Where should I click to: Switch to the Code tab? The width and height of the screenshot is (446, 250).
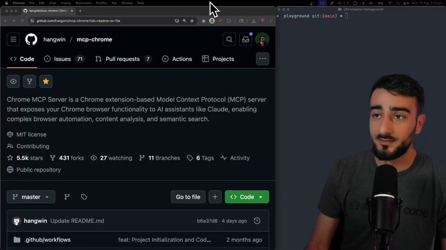22,59
